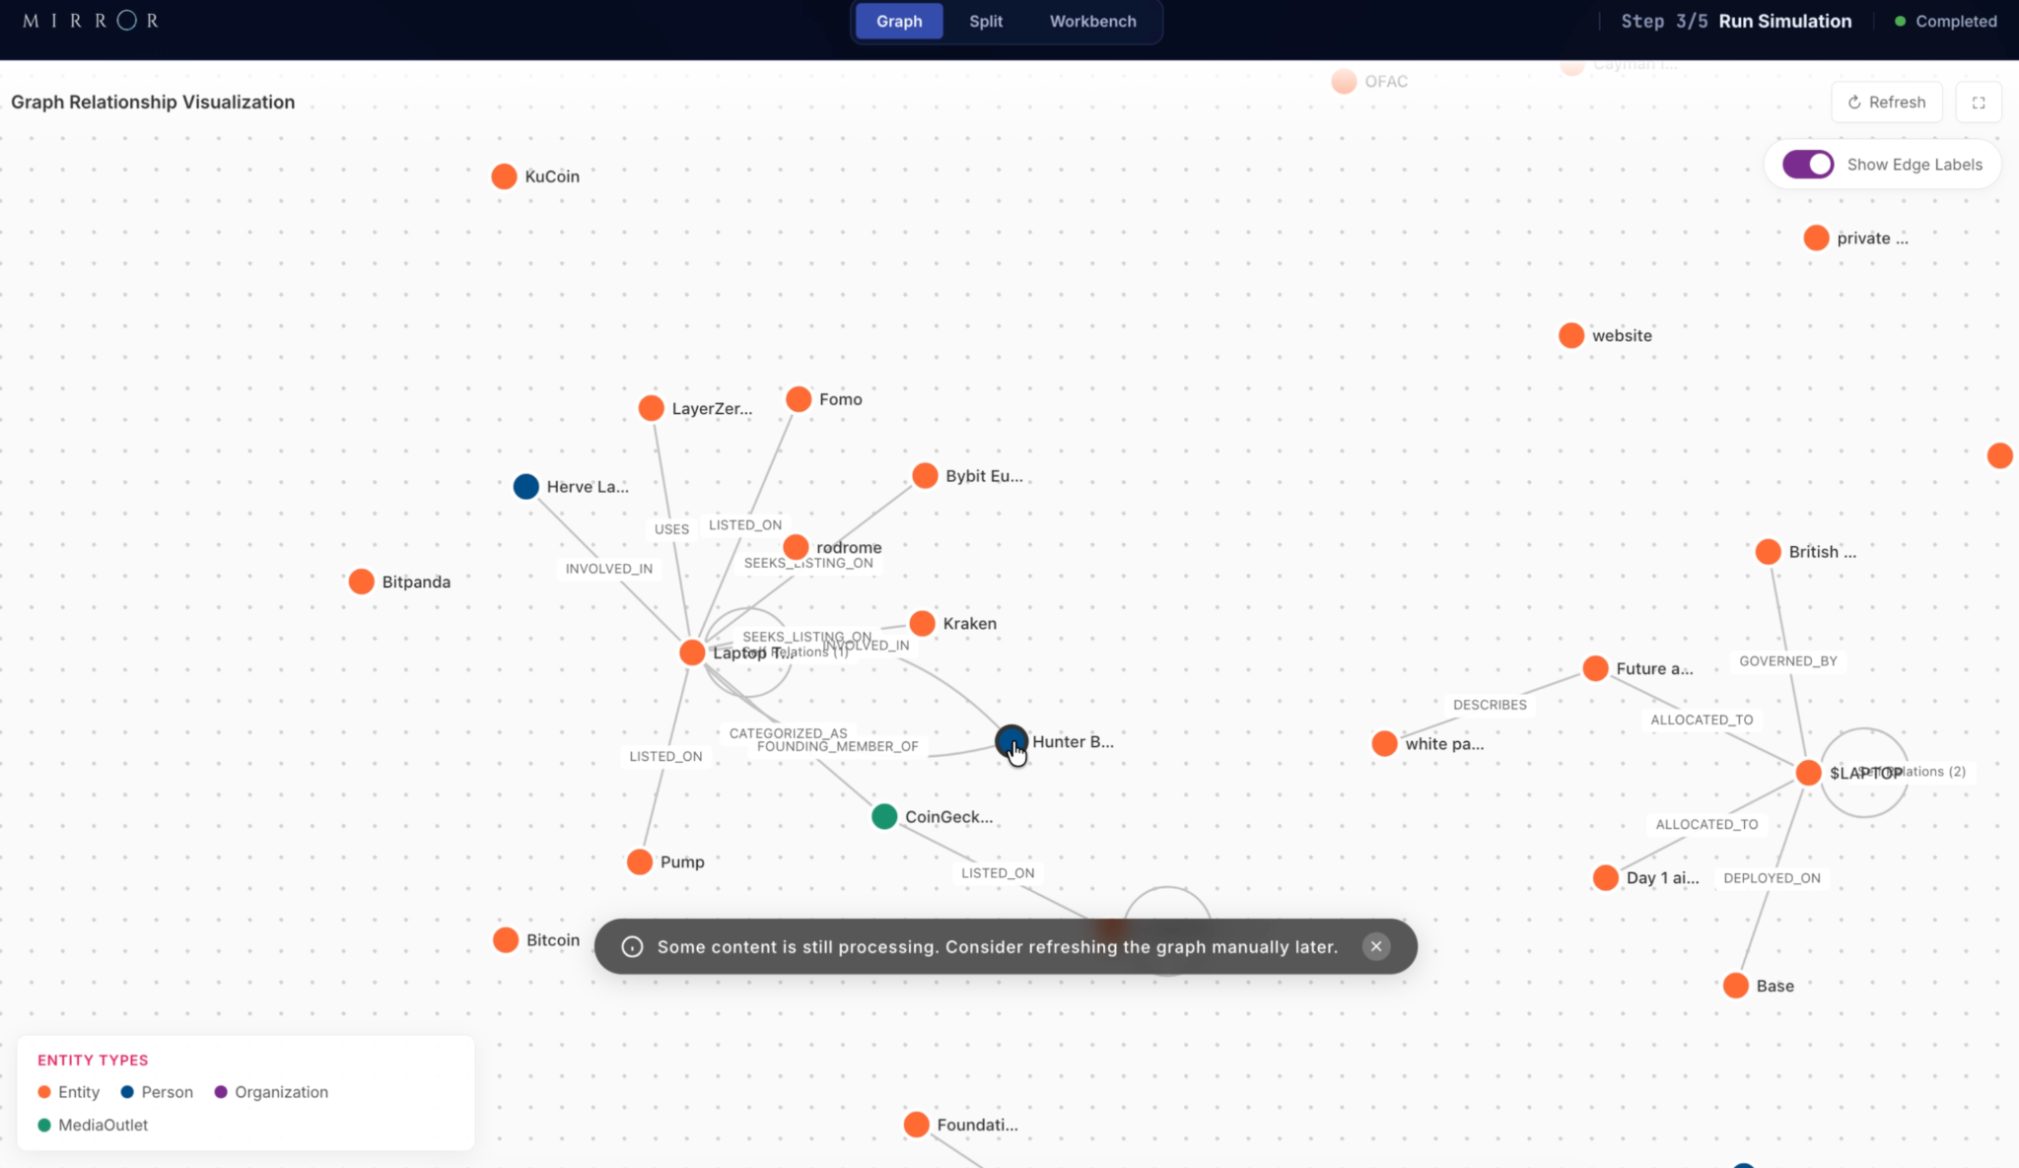Screen dimensions: 2019x1168
Task: Select the Base node
Action: [1736, 986]
